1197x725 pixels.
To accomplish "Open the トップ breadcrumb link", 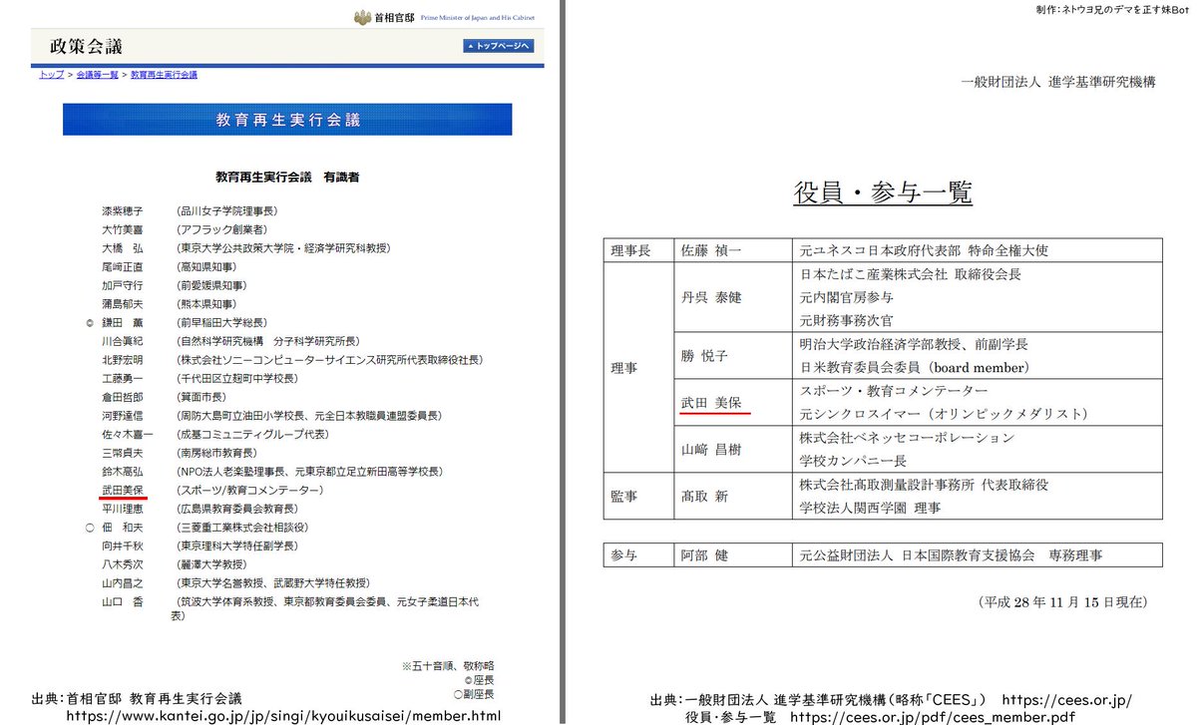I will point(51,75).
